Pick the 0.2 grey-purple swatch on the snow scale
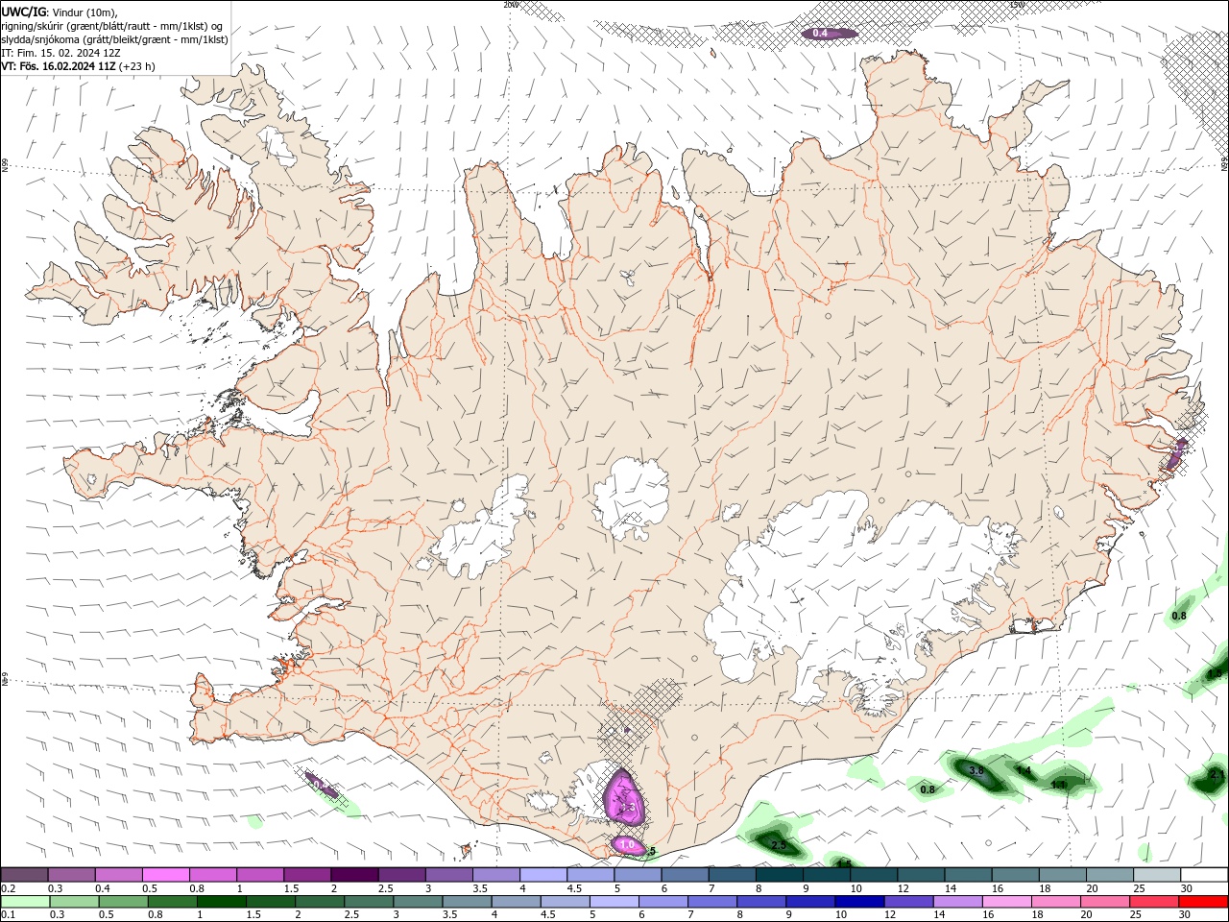Screen dimensions: 1229x922 click(x=24, y=875)
